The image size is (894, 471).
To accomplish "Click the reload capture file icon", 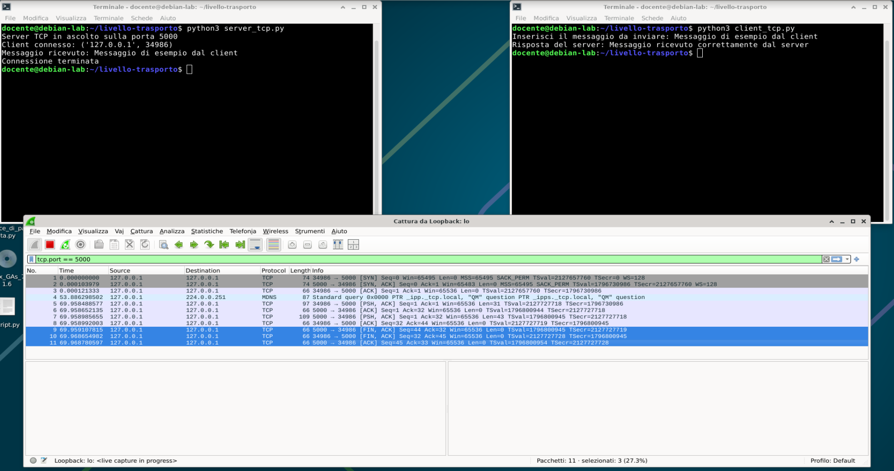I will point(145,245).
